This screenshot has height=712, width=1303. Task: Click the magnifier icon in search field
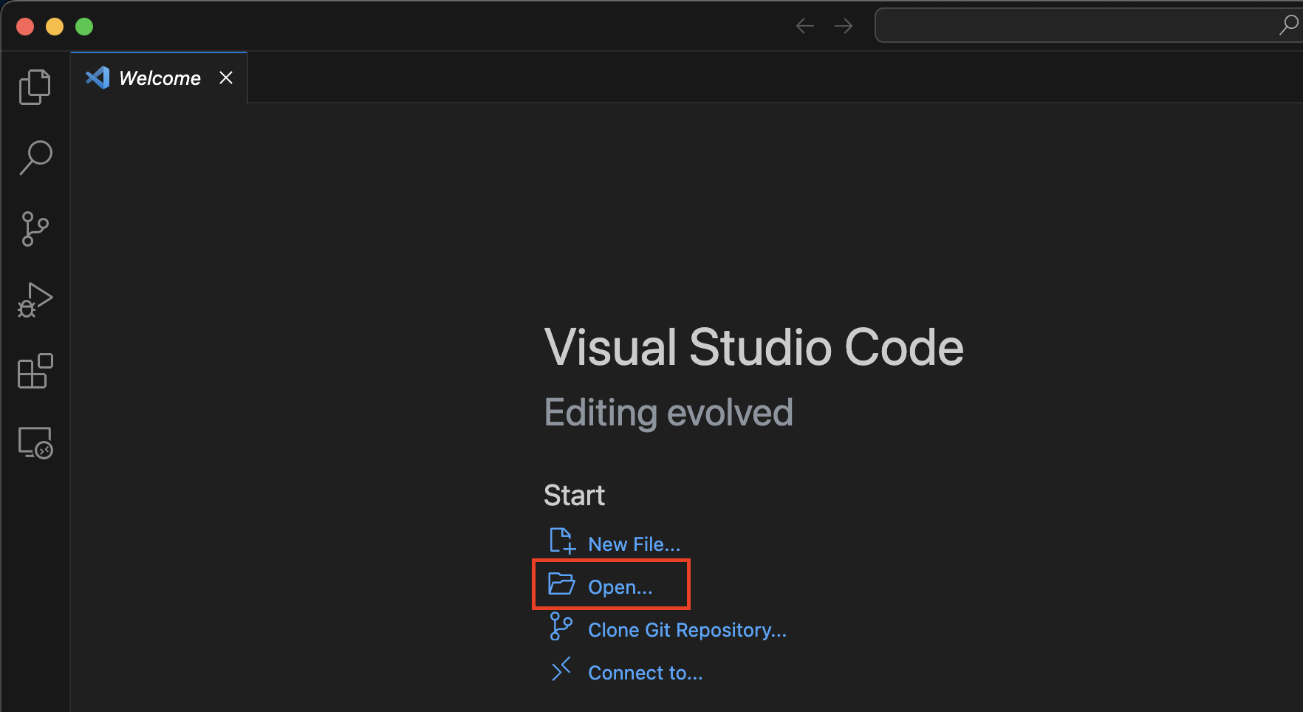[x=1289, y=25]
